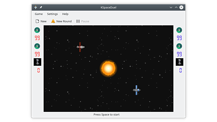Viewport: 217px width, 122px height.
Task: Click the red spaceship in playfield
Action: [81, 47]
